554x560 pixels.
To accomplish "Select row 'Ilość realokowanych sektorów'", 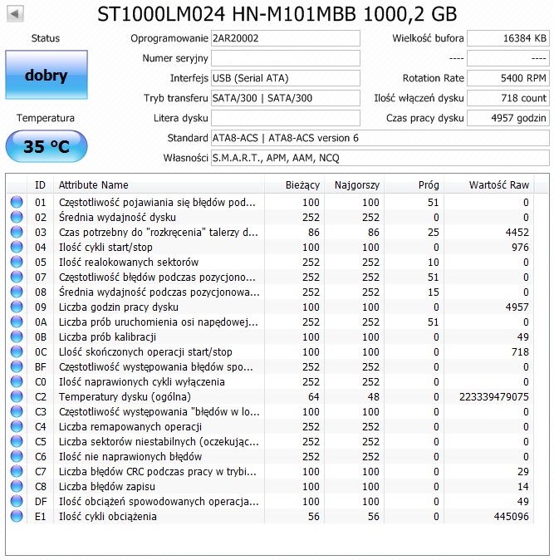I will tap(270, 263).
